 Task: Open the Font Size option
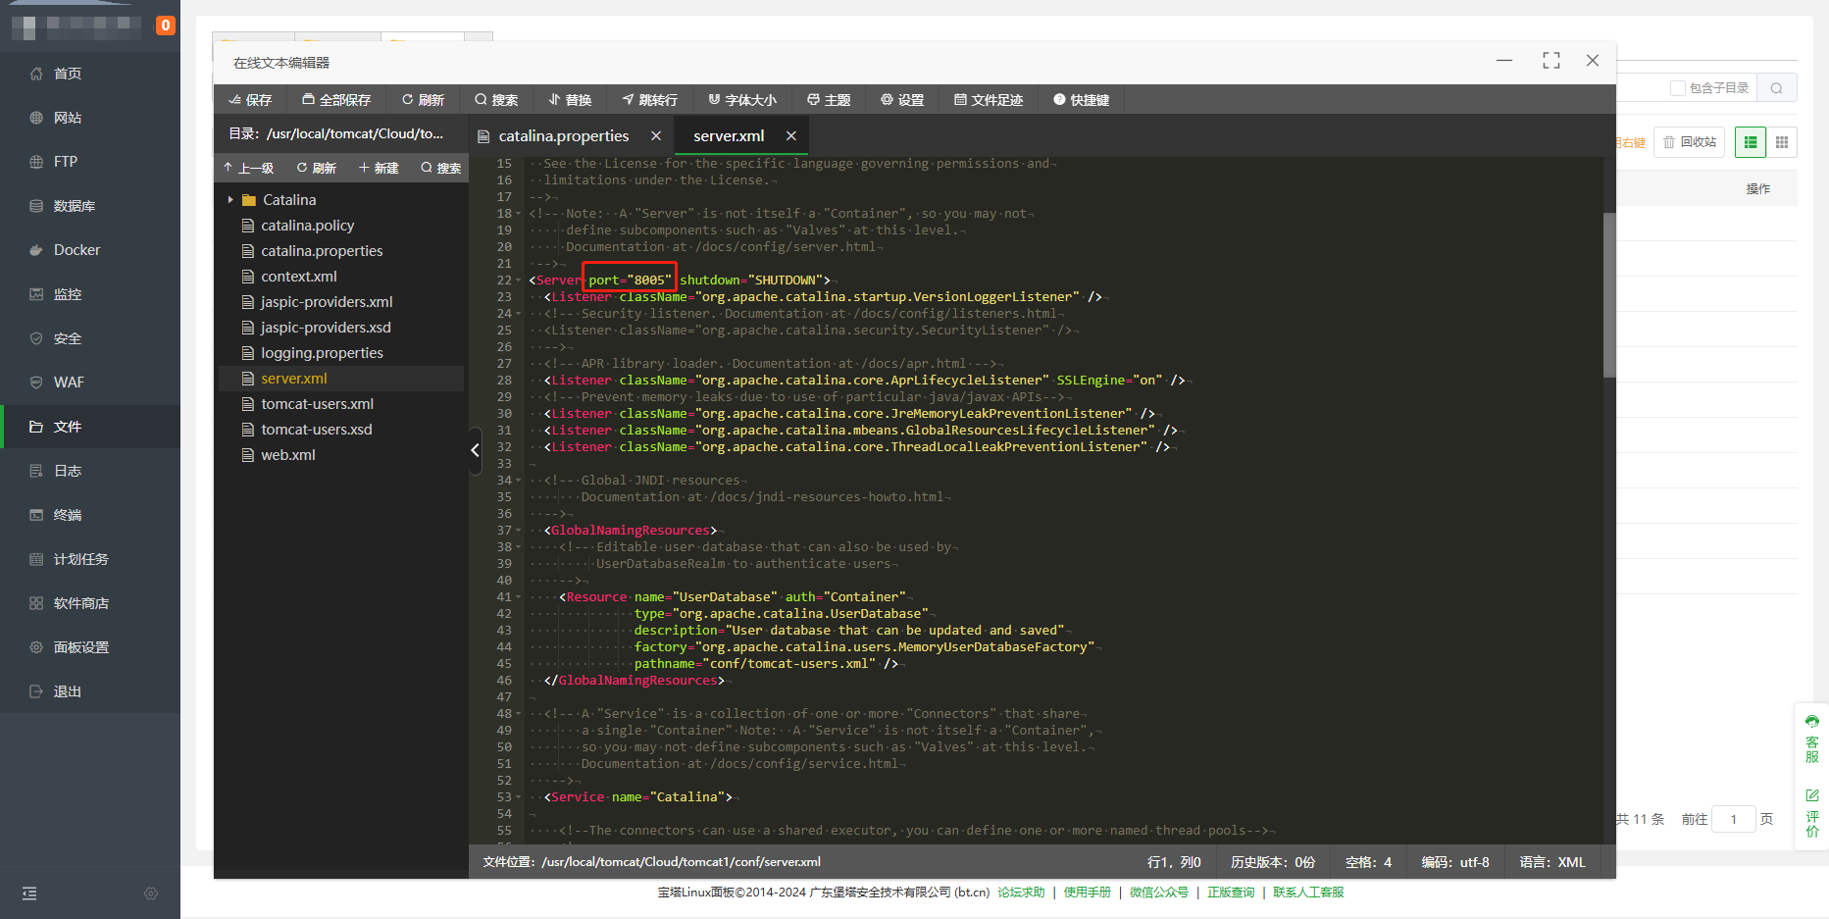click(x=741, y=100)
